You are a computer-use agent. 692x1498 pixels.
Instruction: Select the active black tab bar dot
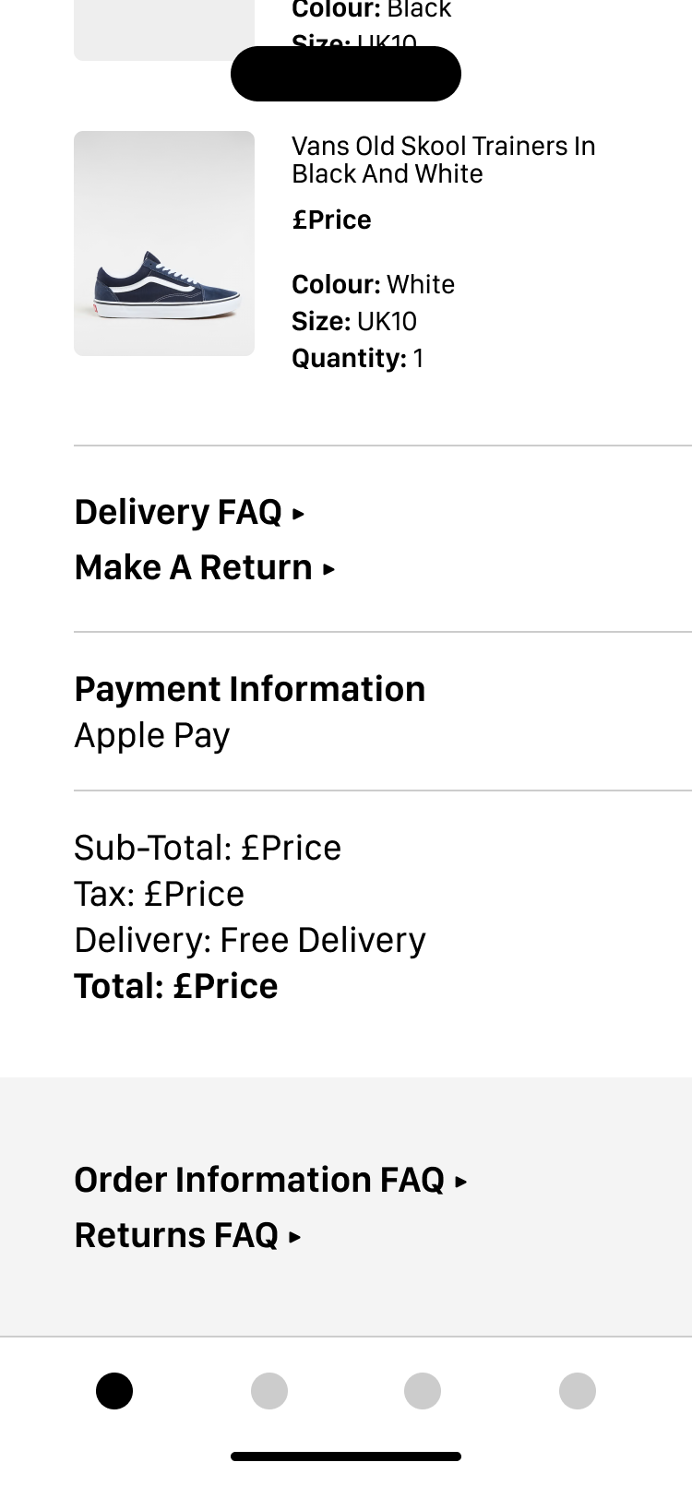pyautogui.click(x=114, y=1391)
